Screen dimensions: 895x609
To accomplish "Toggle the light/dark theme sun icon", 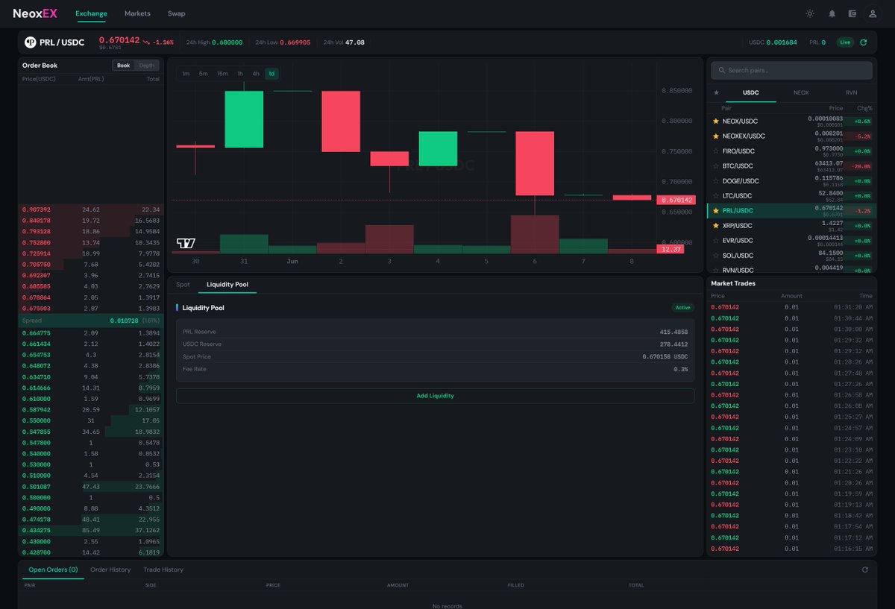I will pos(810,13).
